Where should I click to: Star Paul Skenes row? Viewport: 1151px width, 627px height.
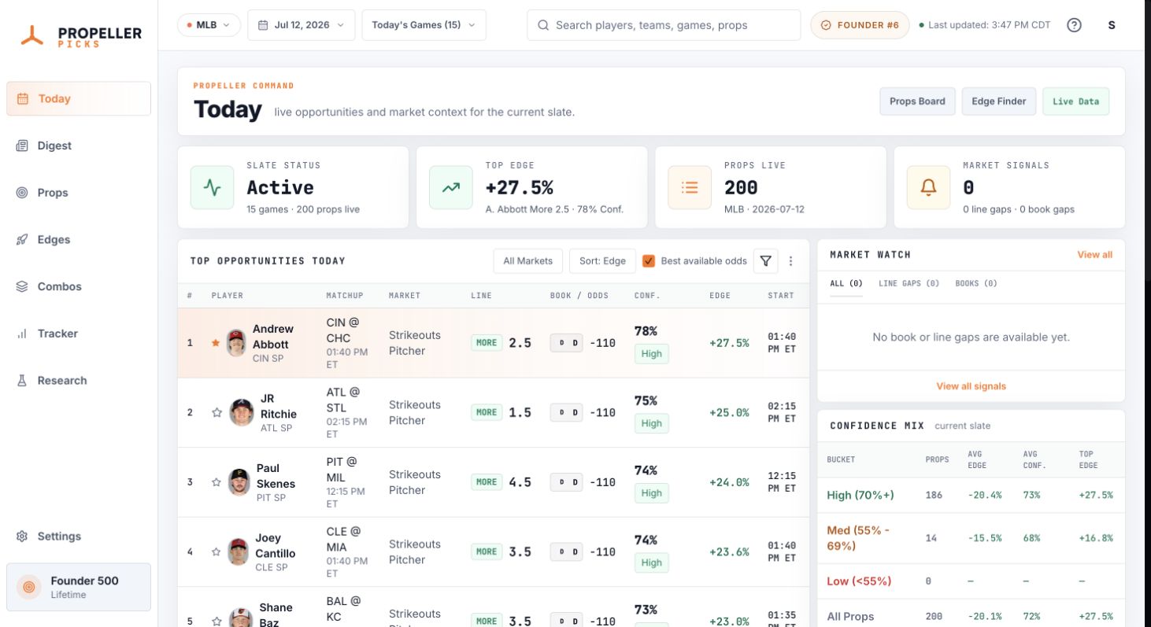pyautogui.click(x=217, y=482)
